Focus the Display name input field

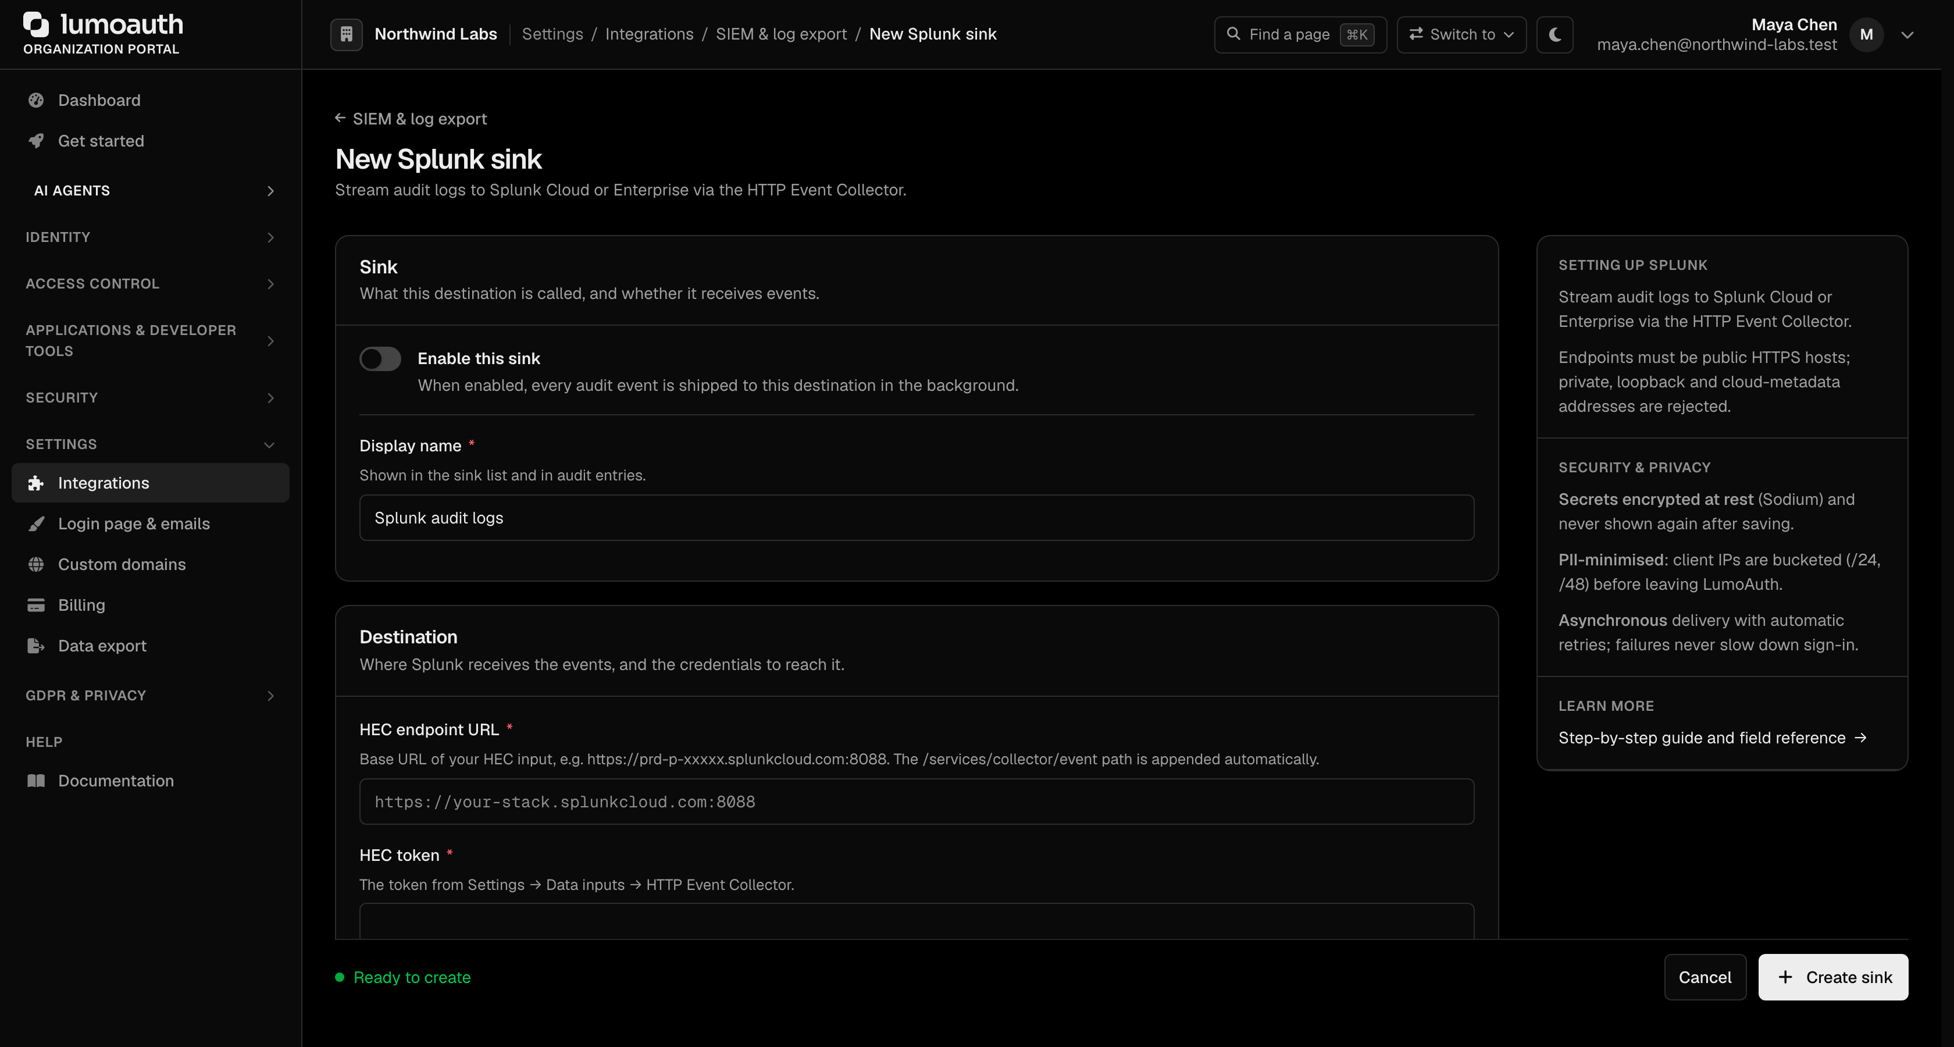[x=917, y=518]
